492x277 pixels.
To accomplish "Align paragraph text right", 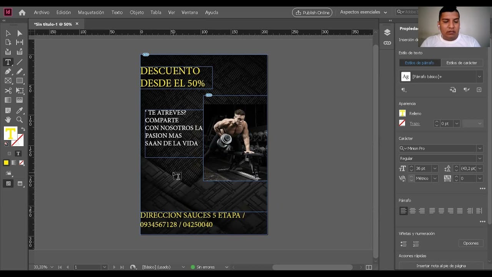I will 422,211.
